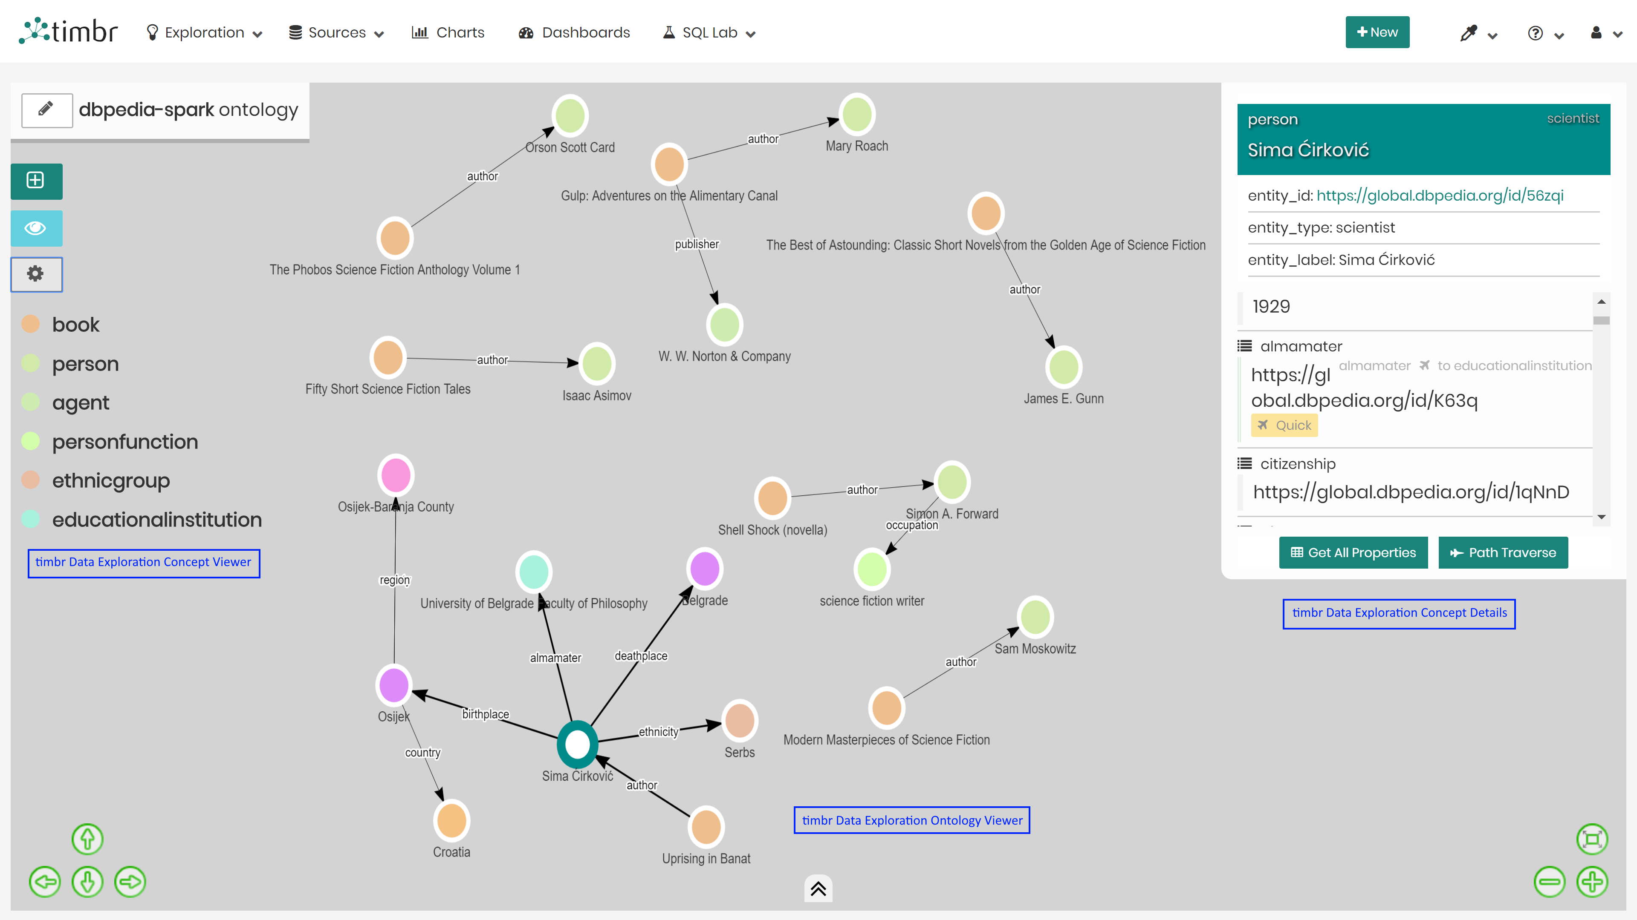Open the Exploration dropdown menu
1637x920 pixels.
[205, 32]
